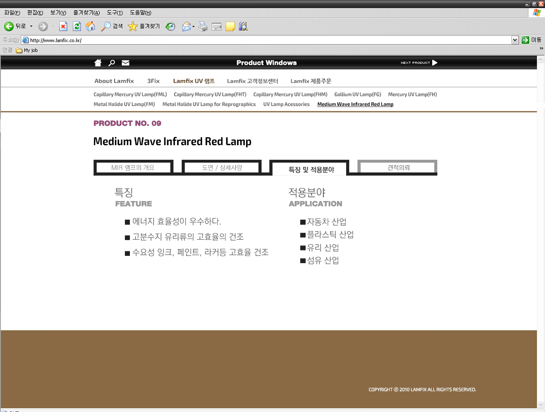Image resolution: width=545 pixels, height=412 pixels.
Task: Click the browser Home icon
Action: click(90, 26)
